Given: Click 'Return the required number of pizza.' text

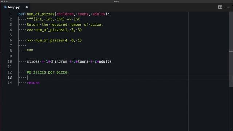Looking at the screenshot, I should pos(65,25).
